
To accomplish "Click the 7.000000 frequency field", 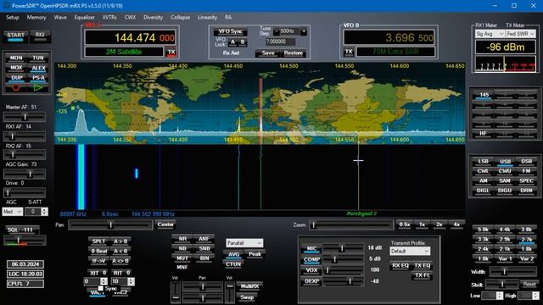I will coord(281,42).
